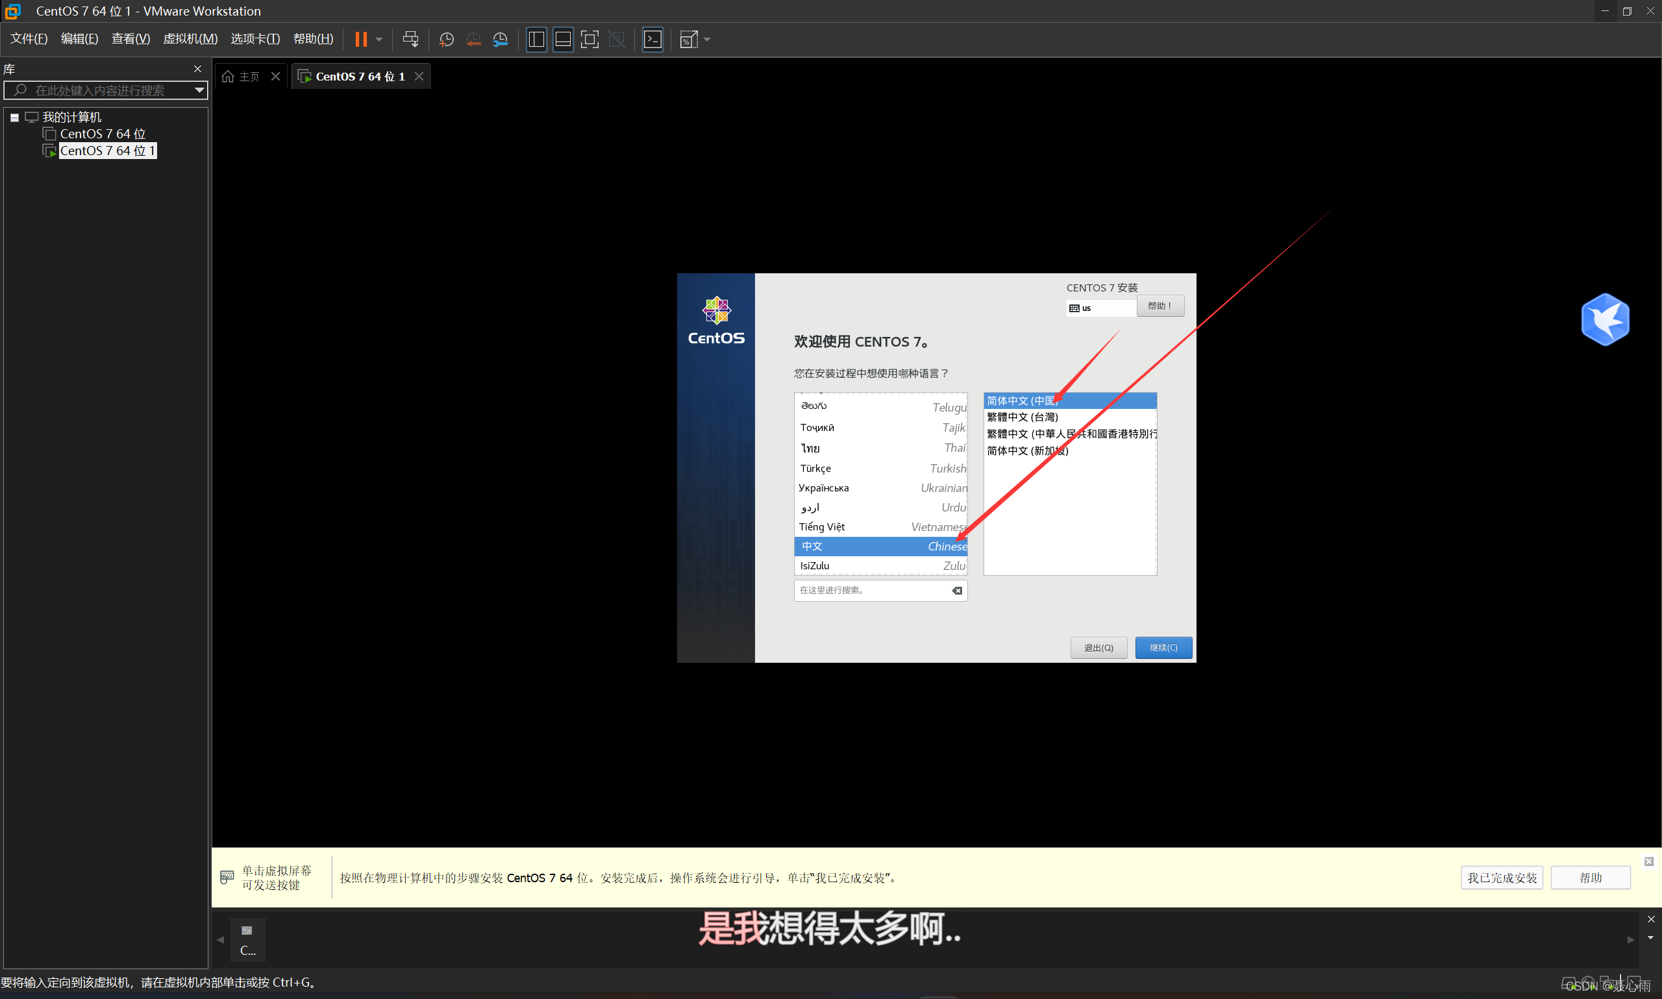Open the snapshot manager wrench icon
1662x999 pixels.
500,39
